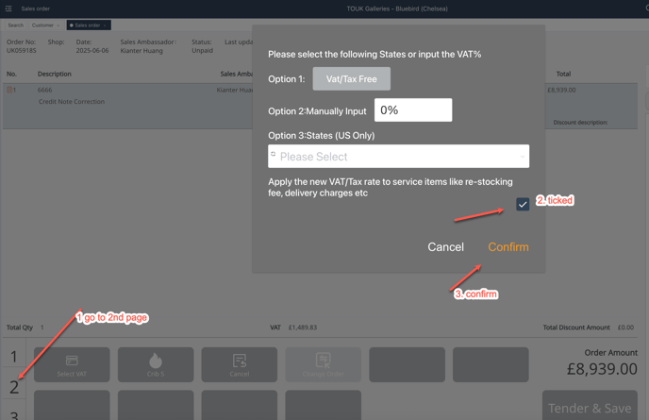The height and width of the screenshot is (420, 649).
Task: Click the manual VAT percentage input field
Action: (x=413, y=110)
